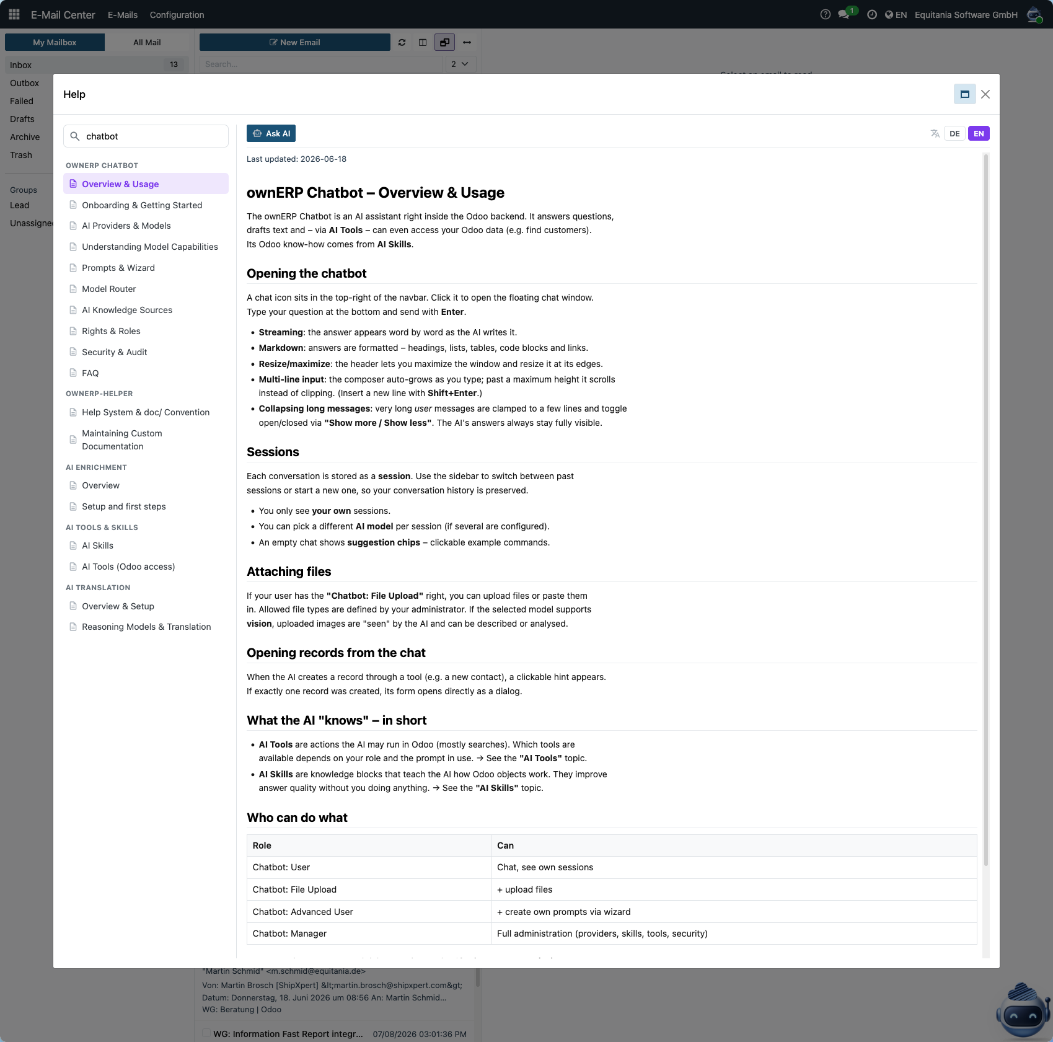The image size is (1053, 1042).
Task: Close the Help dialog
Action: click(985, 94)
